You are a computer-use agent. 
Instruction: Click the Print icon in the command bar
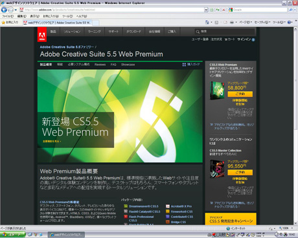pos(232,22)
